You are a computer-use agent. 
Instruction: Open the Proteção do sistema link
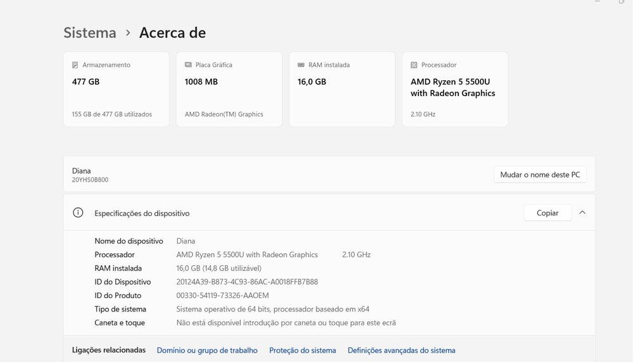click(303, 351)
